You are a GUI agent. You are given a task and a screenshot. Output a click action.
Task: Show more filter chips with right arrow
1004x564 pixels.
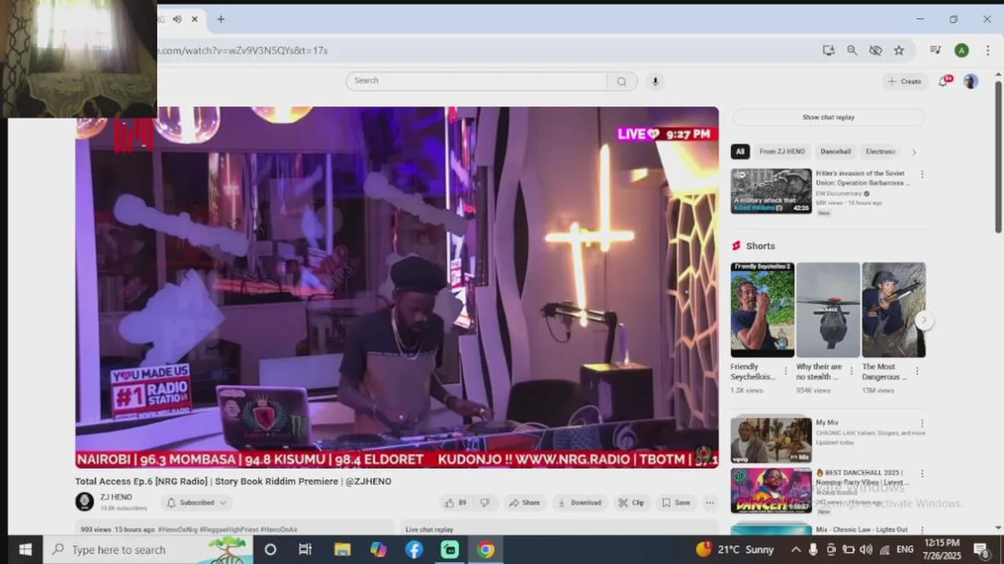click(914, 152)
